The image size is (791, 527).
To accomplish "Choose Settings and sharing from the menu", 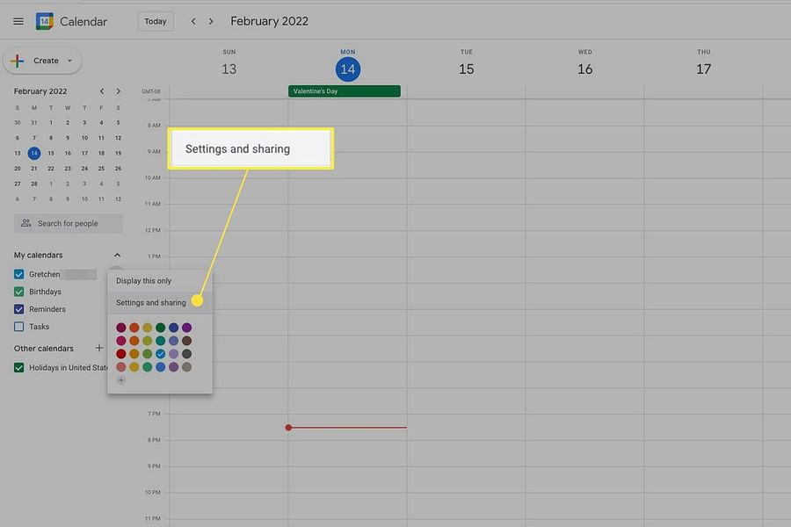I will click(149, 301).
